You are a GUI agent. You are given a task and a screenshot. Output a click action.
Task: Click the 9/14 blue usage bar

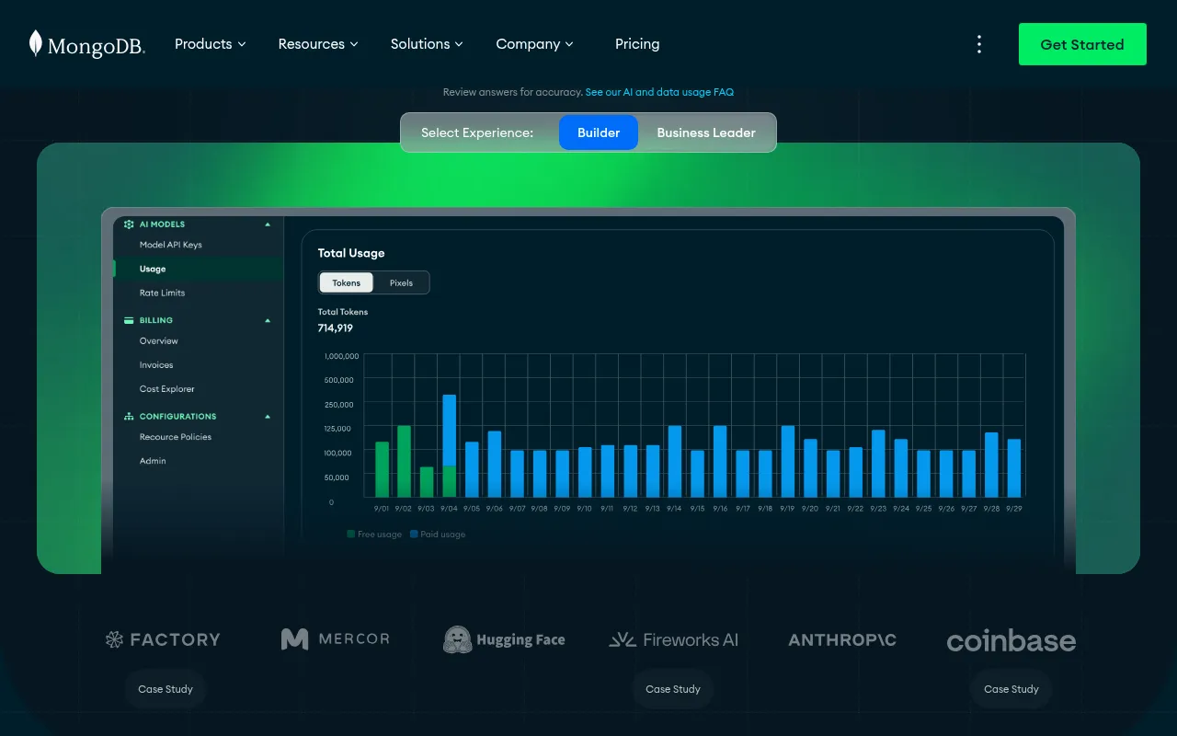tap(675, 462)
